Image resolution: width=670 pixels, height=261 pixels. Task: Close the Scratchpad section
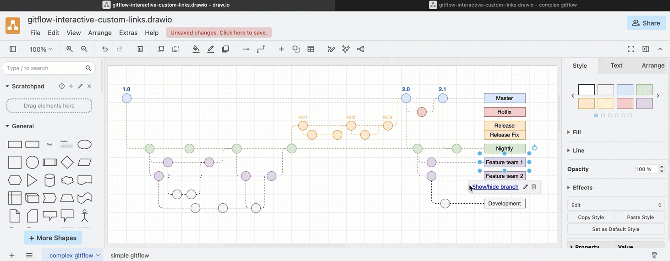click(x=89, y=86)
